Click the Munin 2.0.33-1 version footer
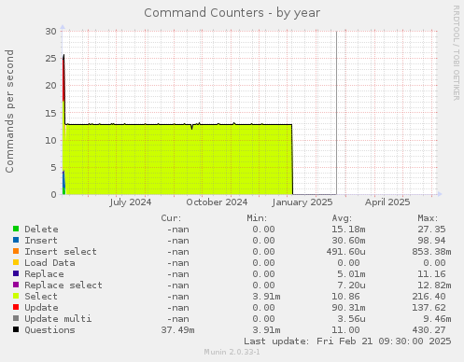The width and height of the screenshot is (464, 362). pyautogui.click(x=232, y=352)
